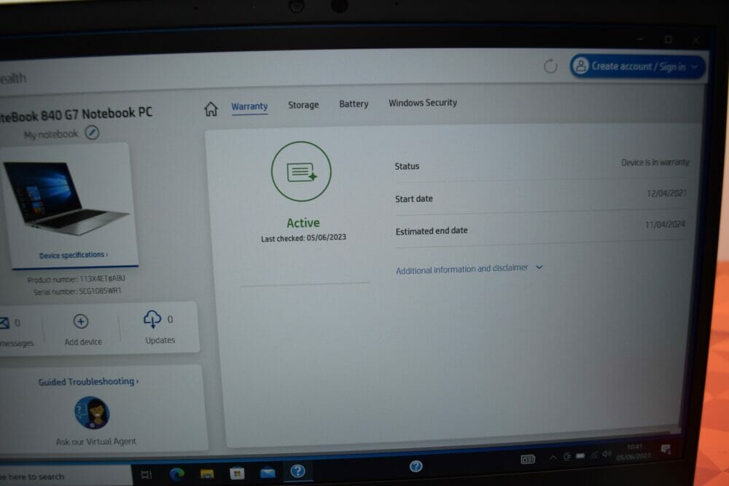Click the touch keyboard tray icon

tap(528, 460)
